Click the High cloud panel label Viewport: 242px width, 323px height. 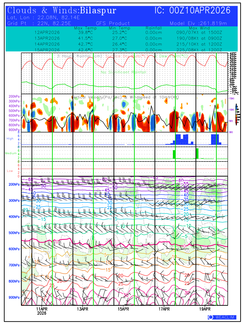click(10, 138)
